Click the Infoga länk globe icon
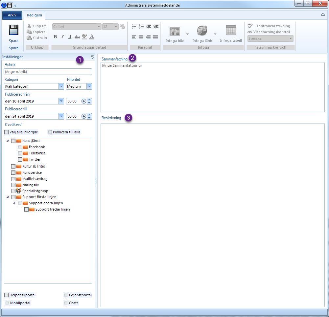This screenshot has width=329, height=317. (x=202, y=31)
